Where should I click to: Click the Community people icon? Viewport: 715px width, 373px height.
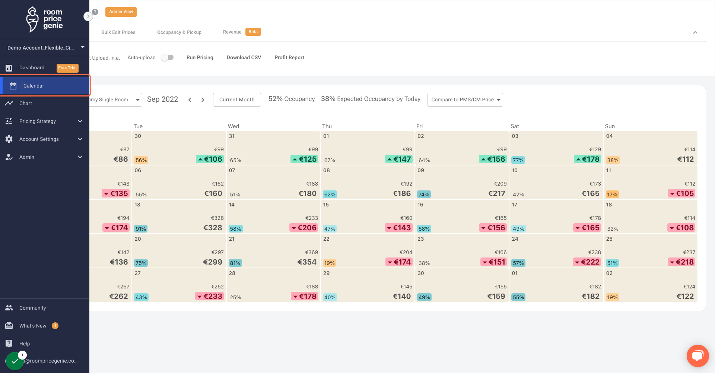(9, 308)
